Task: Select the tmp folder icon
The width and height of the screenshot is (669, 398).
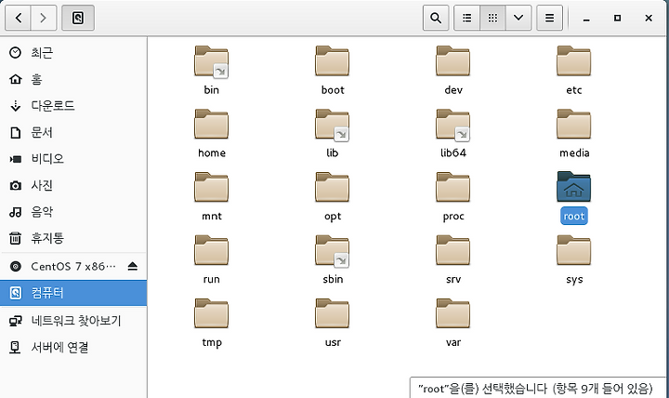Action: coord(212,314)
